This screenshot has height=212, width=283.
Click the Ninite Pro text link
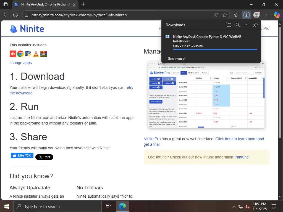point(152,139)
